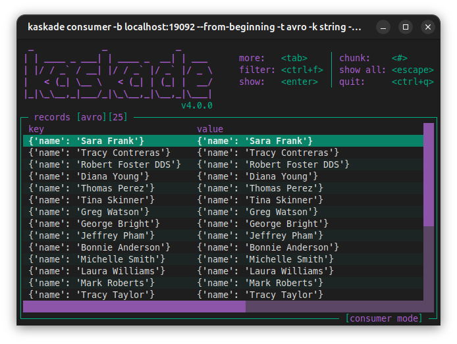Select the 'Bonnie Anderson' key cell
Screen dimensions: 457x344
click(99, 248)
